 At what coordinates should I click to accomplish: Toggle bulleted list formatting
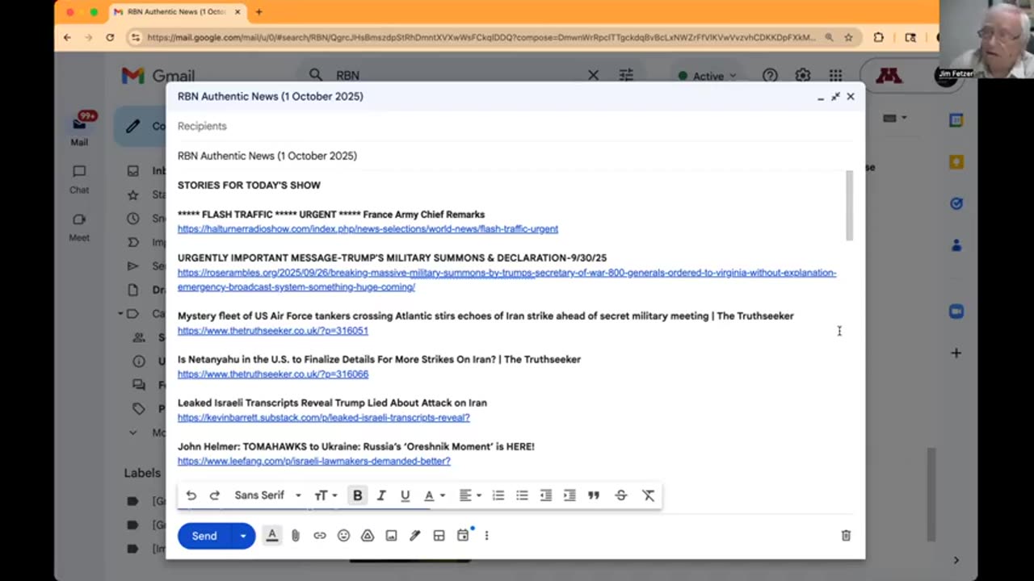pos(522,495)
